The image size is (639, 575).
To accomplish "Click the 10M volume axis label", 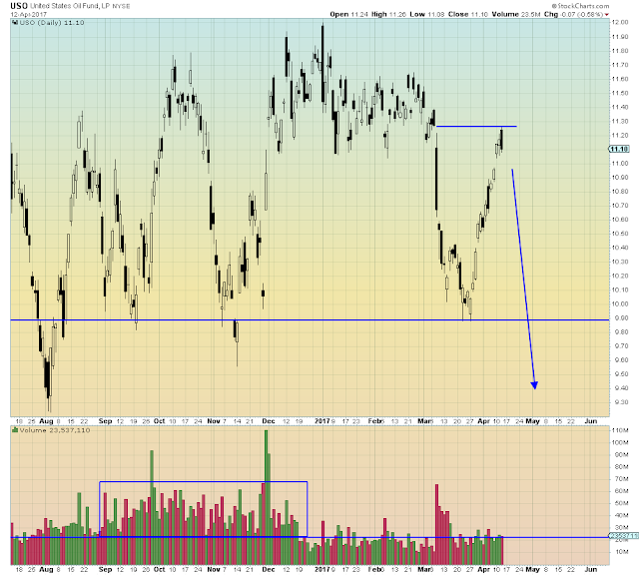I will click(621, 552).
